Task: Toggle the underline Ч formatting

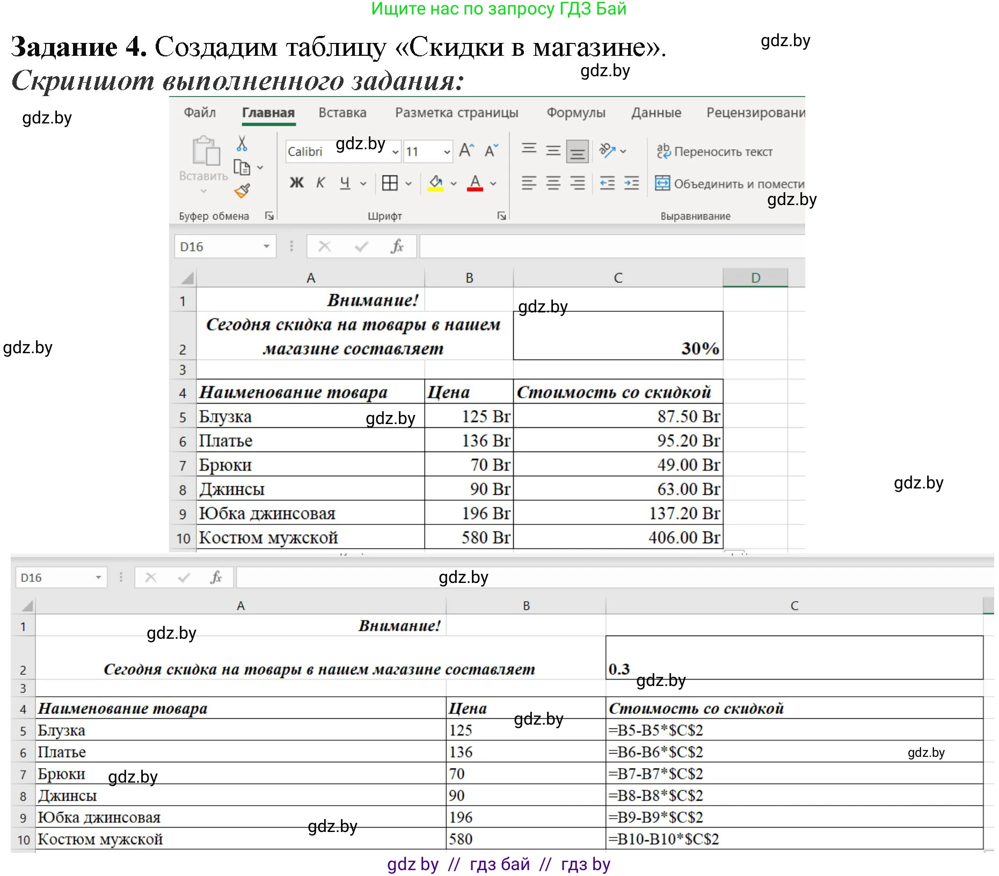Action: click(x=345, y=183)
